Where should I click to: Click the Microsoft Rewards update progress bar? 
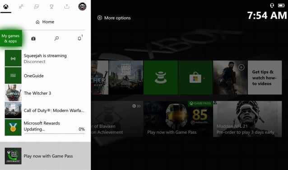pos(55,134)
